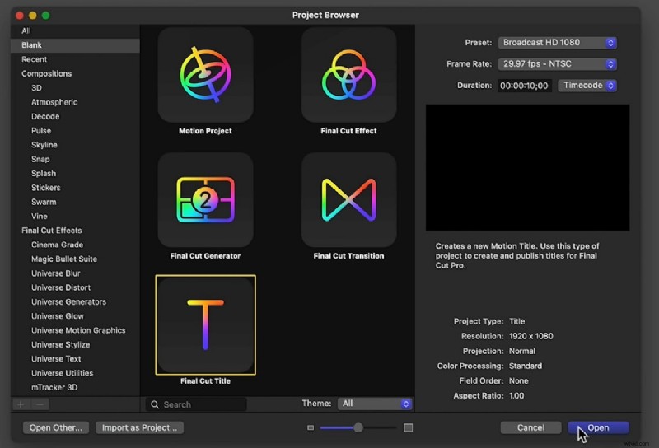Choose the Final Cut Generator icon
Screen dimensions: 659x448
(x=205, y=199)
